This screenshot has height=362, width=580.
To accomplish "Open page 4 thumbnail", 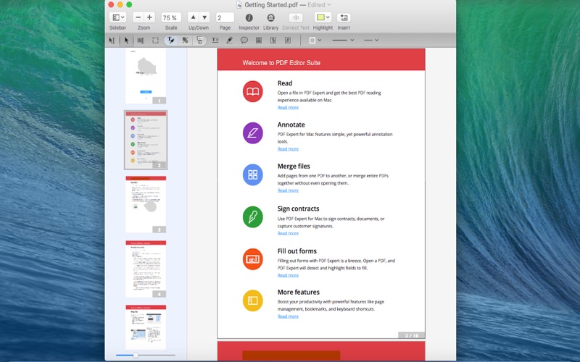I will [146, 269].
